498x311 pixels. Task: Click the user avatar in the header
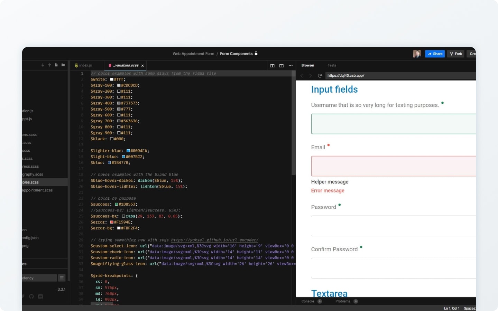[x=417, y=54]
